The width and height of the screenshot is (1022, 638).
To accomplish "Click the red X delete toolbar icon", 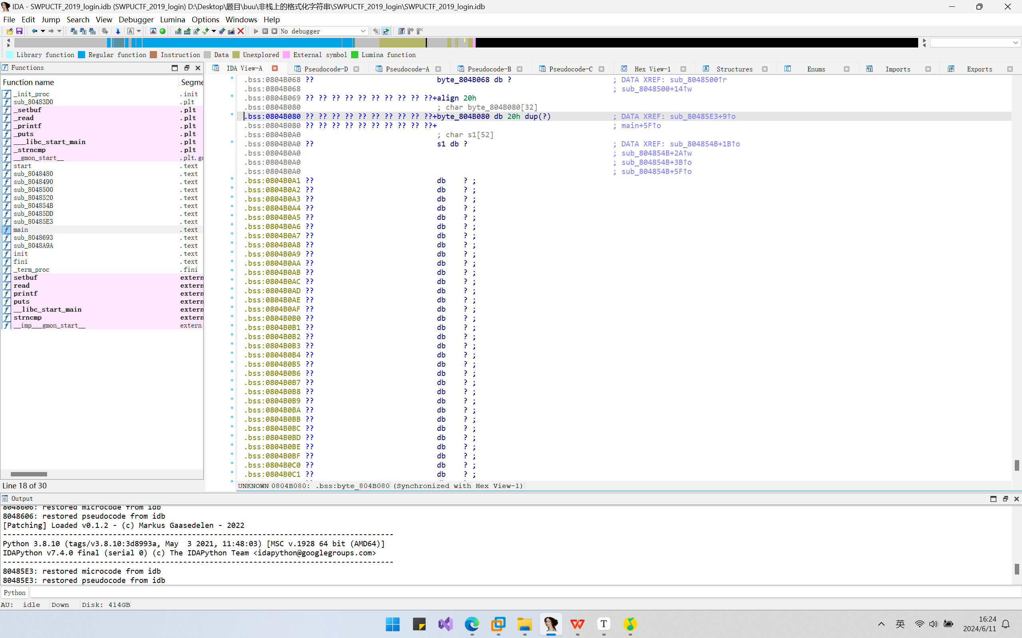I will tap(241, 31).
